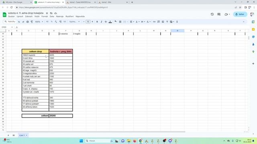
Task: Open the Nástroje menu
Action: [60, 16]
